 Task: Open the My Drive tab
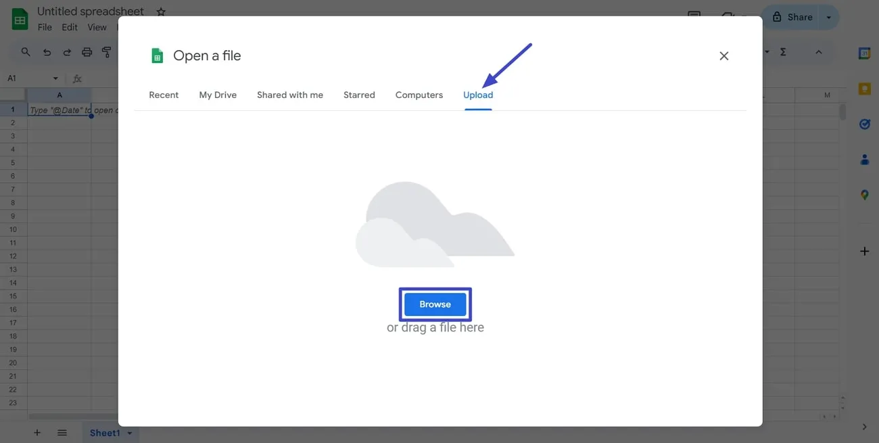[x=218, y=95]
